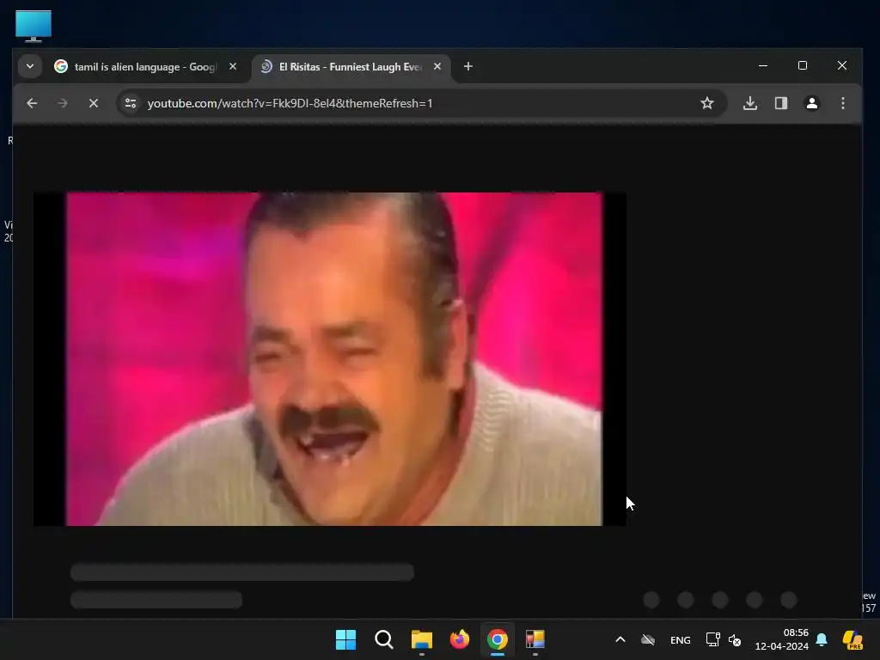Open network display tray icon
Screen dimensions: 880x660
712,639
